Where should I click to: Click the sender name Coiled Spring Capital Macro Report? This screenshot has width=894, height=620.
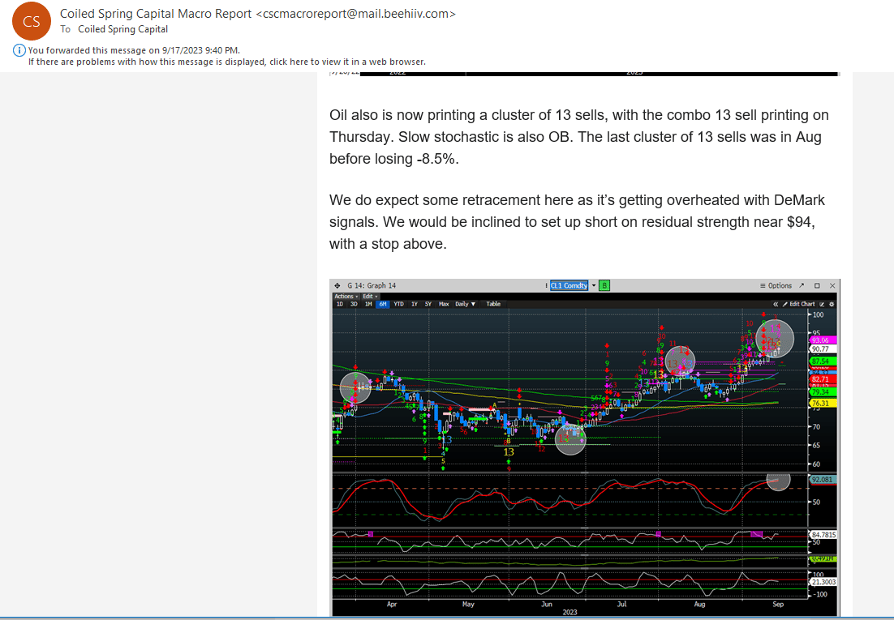coord(156,14)
